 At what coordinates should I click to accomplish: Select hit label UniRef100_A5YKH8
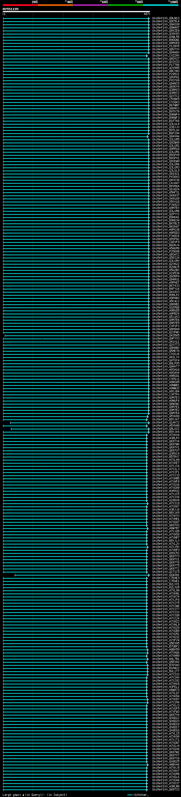(165, 426)
